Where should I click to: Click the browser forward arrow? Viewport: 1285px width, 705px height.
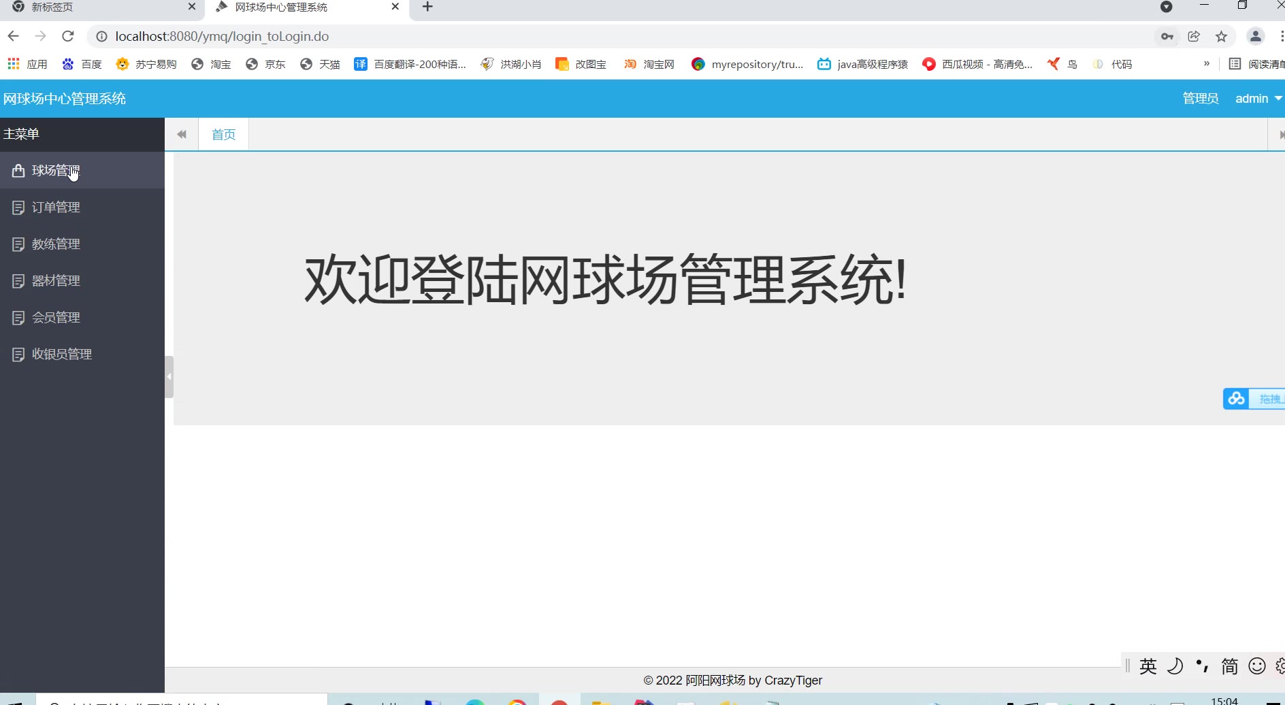click(x=41, y=36)
